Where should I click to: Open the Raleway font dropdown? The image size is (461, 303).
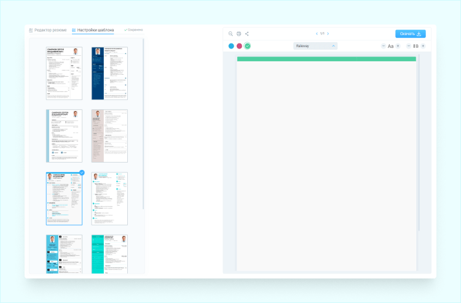coord(316,46)
